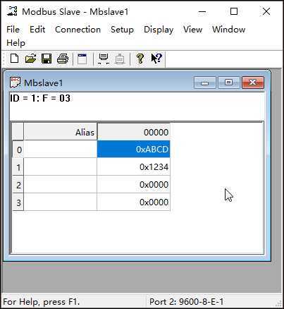The width and height of the screenshot is (284, 309).
Task: Click the New document toolbar icon
Action: (14, 59)
